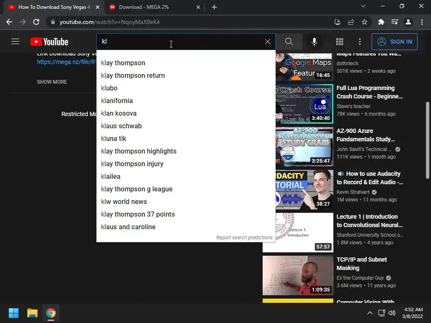Open the tab search dropdown chevron

click(x=363, y=6)
